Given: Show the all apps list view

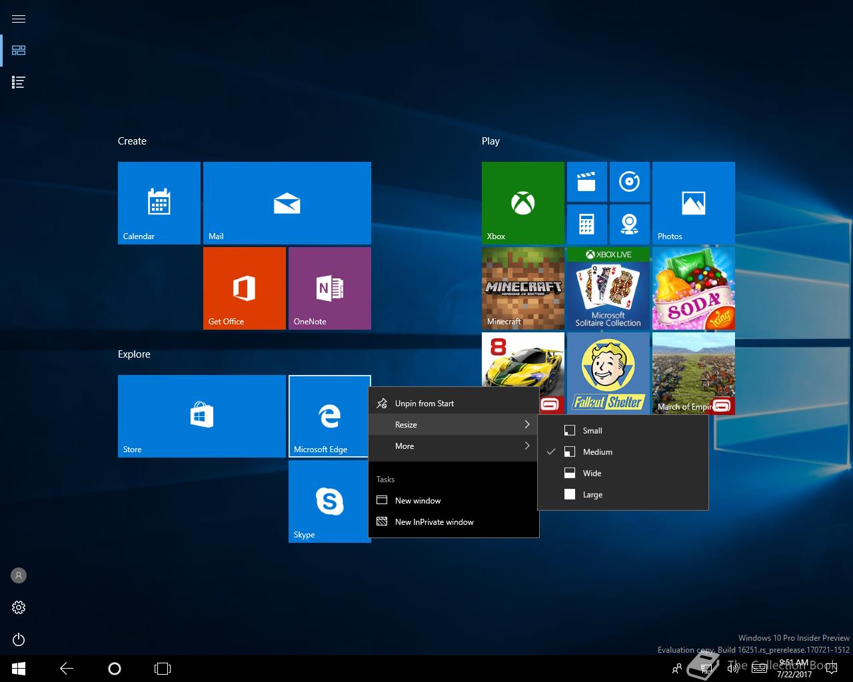Looking at the screenshot, I should [19, 83].
